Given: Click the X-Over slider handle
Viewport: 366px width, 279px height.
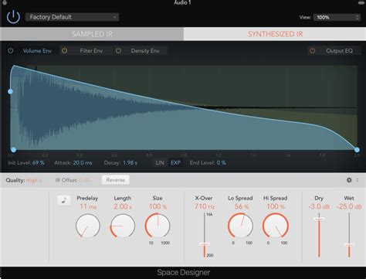Looking at the screenshot, I should 205,244.
